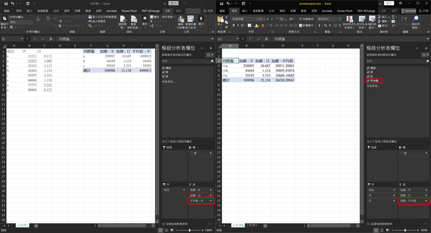Click field search box in right pane

[x=397, y=61]
